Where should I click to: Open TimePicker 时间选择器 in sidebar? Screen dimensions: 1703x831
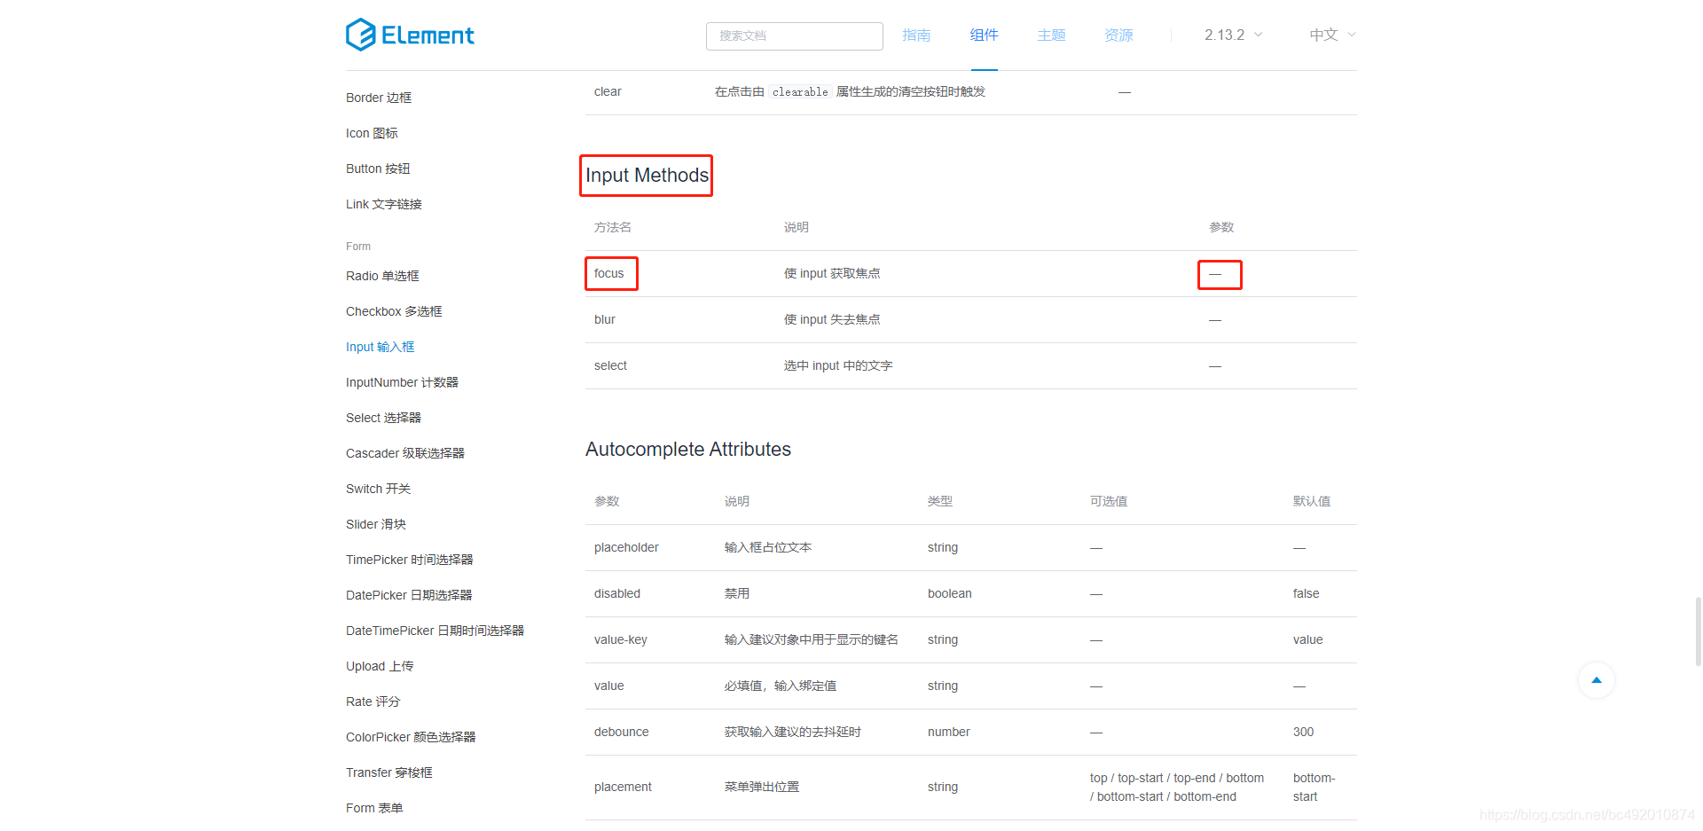[410, 560]
